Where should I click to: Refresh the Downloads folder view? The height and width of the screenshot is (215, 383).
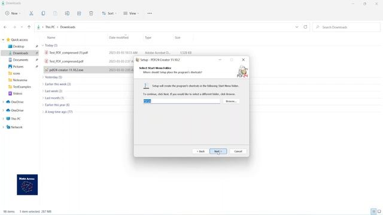pyautogui.click(x=305, y=27)
